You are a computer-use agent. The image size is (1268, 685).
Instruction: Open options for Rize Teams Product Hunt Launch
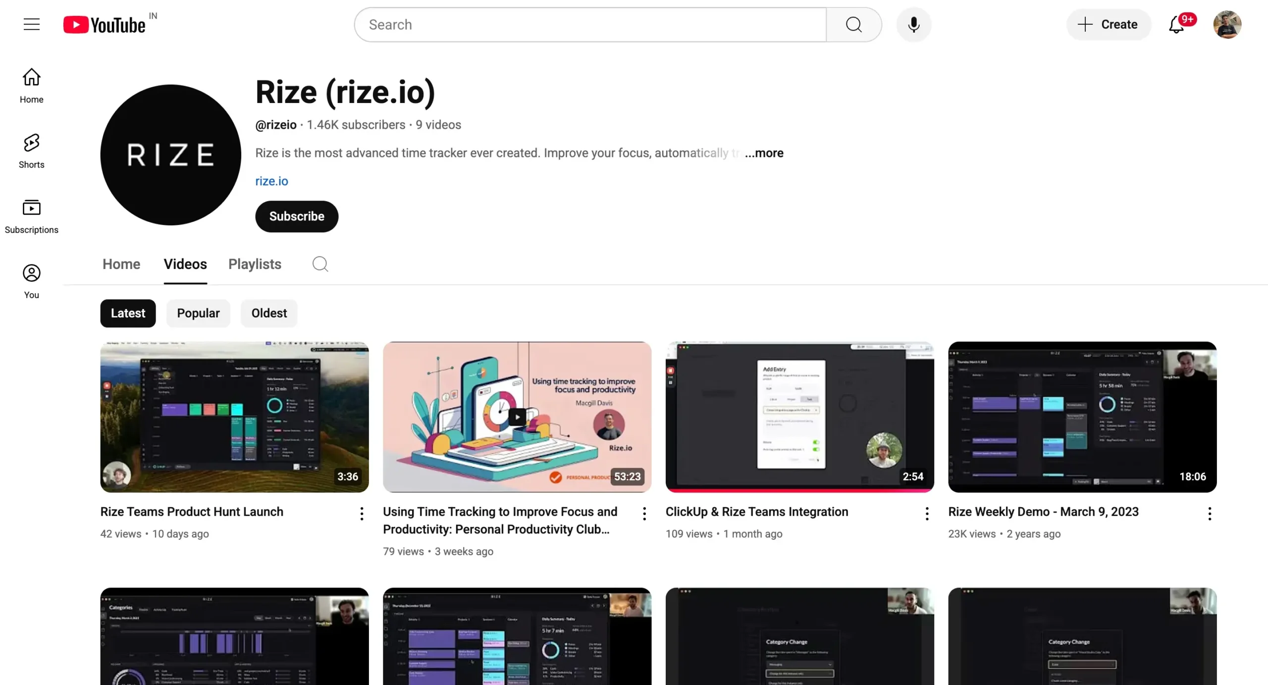(x=362, y=514)
